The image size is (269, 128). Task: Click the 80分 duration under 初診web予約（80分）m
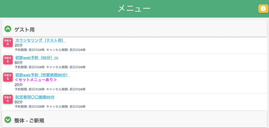(19, 62)
